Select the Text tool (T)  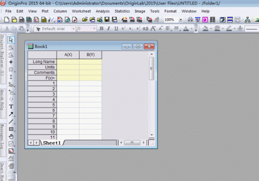(11, 107)
